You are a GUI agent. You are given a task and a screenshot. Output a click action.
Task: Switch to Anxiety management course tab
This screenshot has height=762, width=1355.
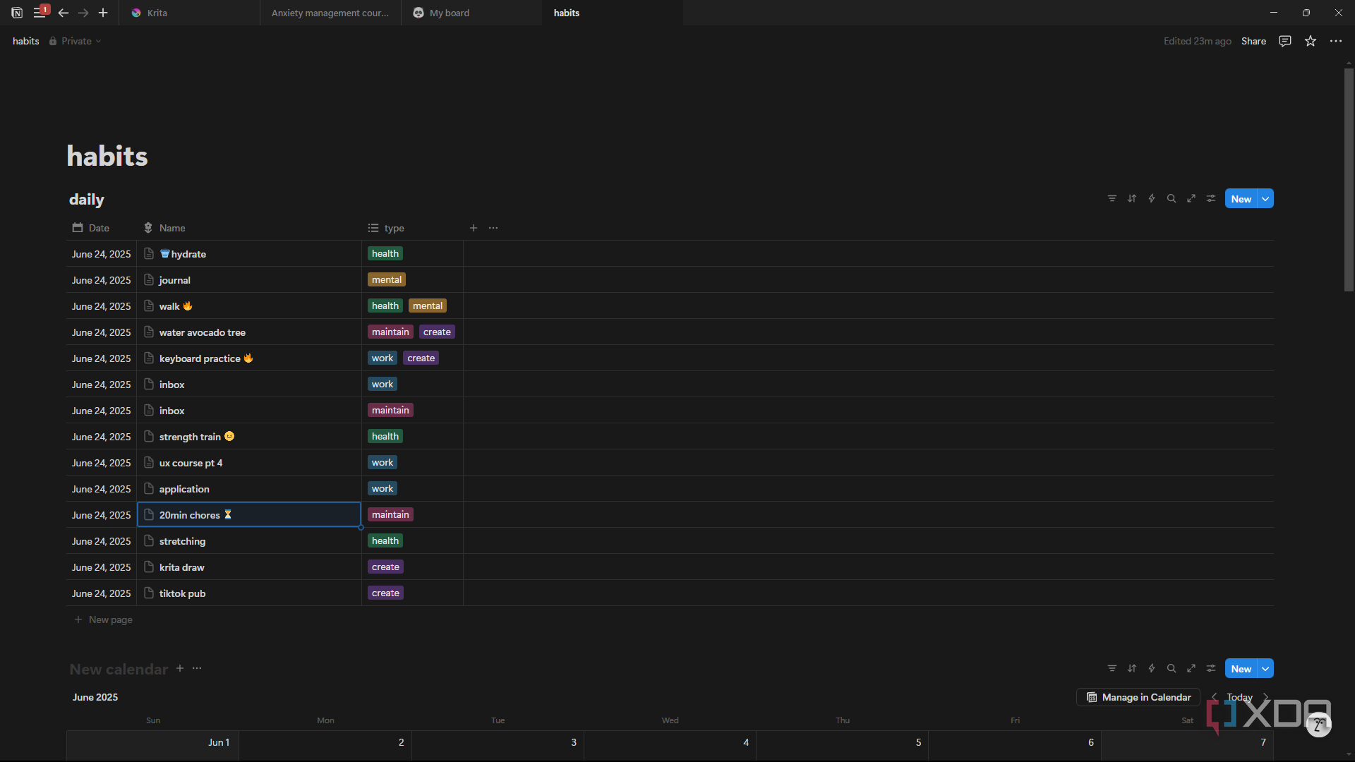(330, 13)
